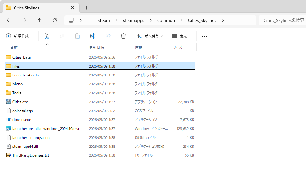This screenshot has height=172, width=306.
Task: Expand chevron after common breadcrumb
Action: pos(181,20)
